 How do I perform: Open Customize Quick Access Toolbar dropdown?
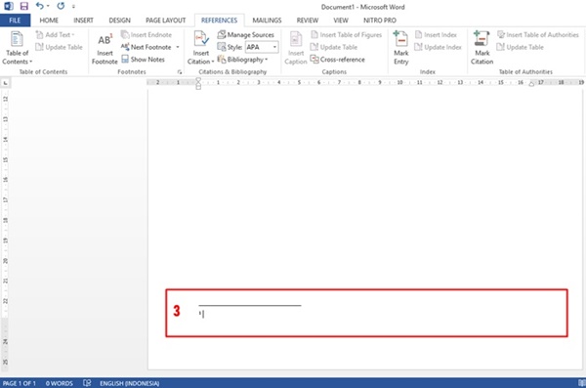(x=73, y=7)
